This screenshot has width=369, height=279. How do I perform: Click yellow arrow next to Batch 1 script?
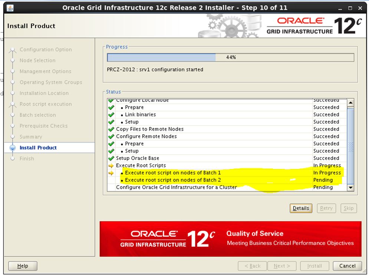point(111,173)
